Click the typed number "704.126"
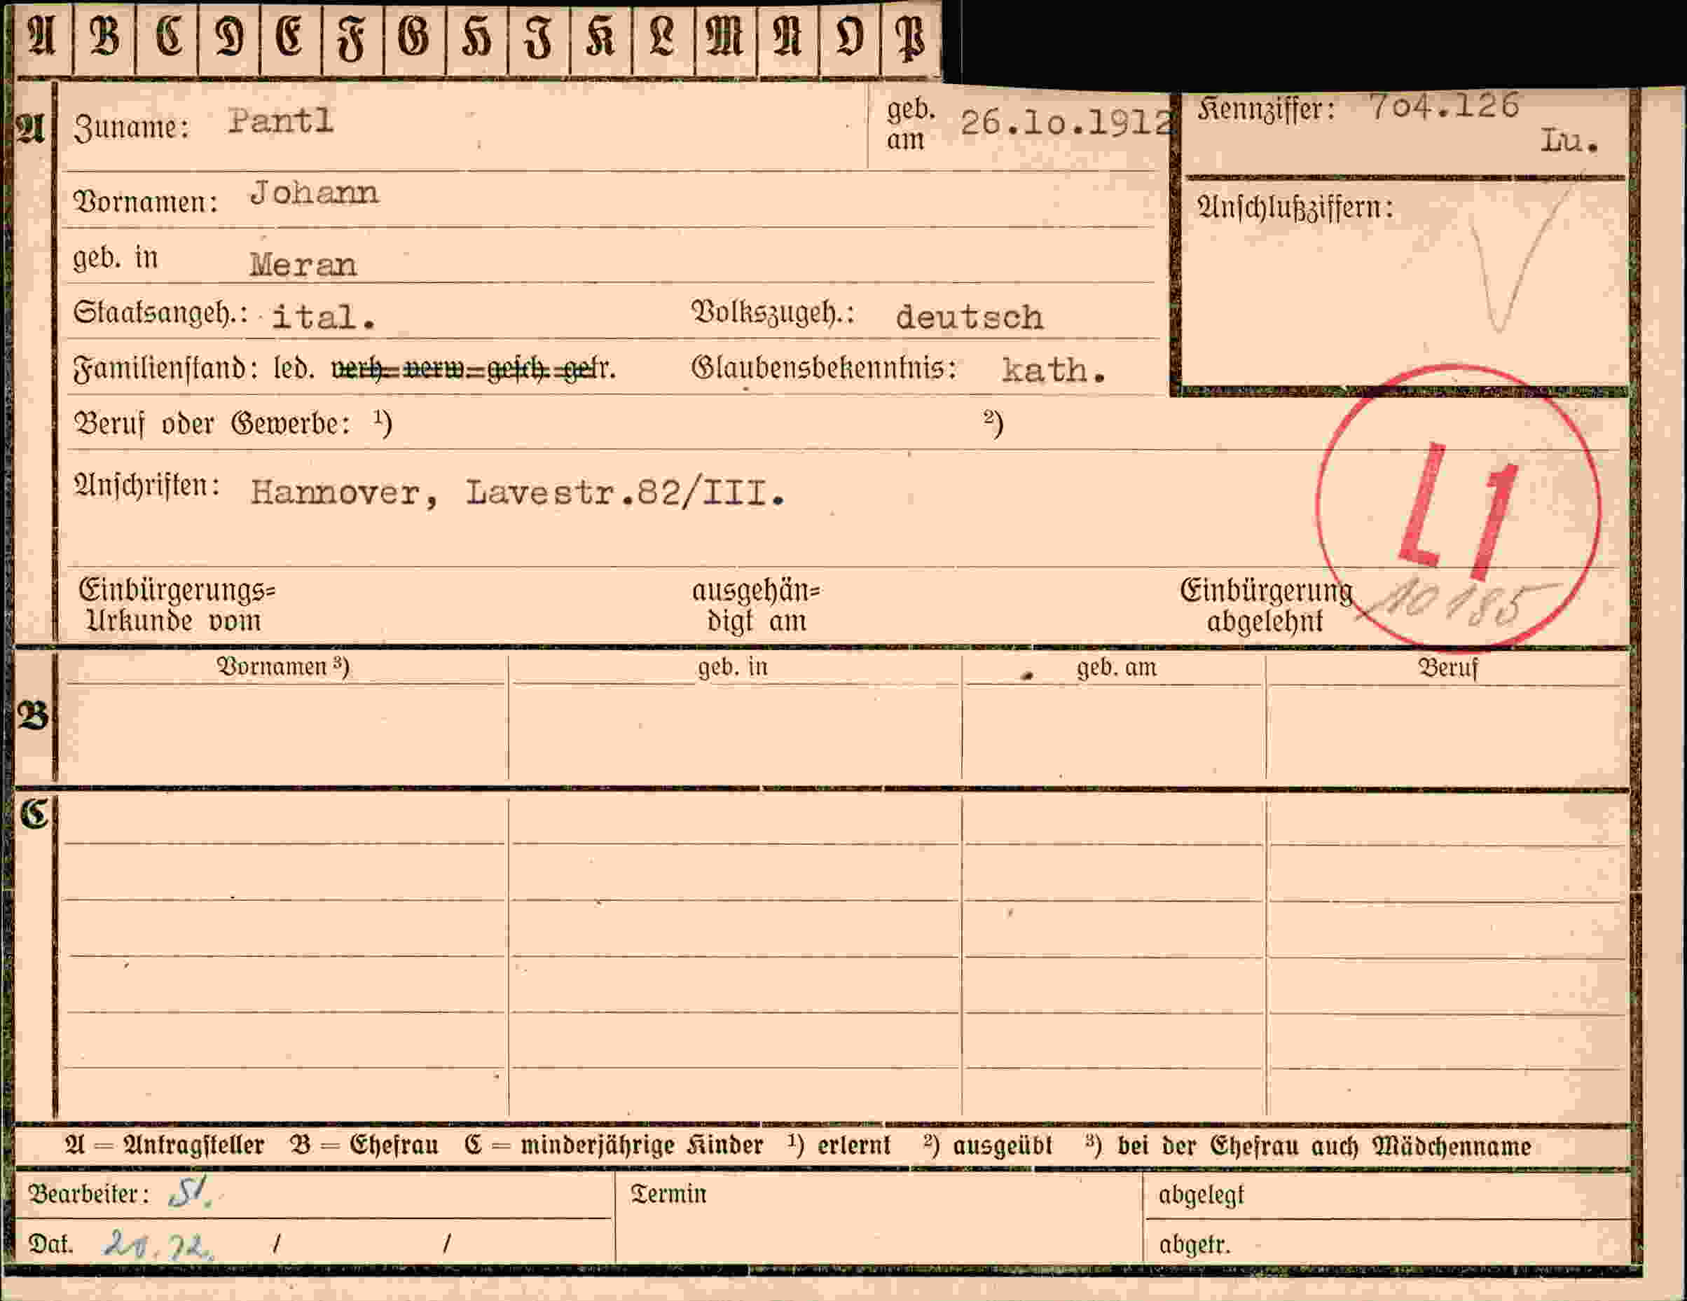Image resolution: width=1687 pixels, height=1301 pixels. coord(1445,106)
